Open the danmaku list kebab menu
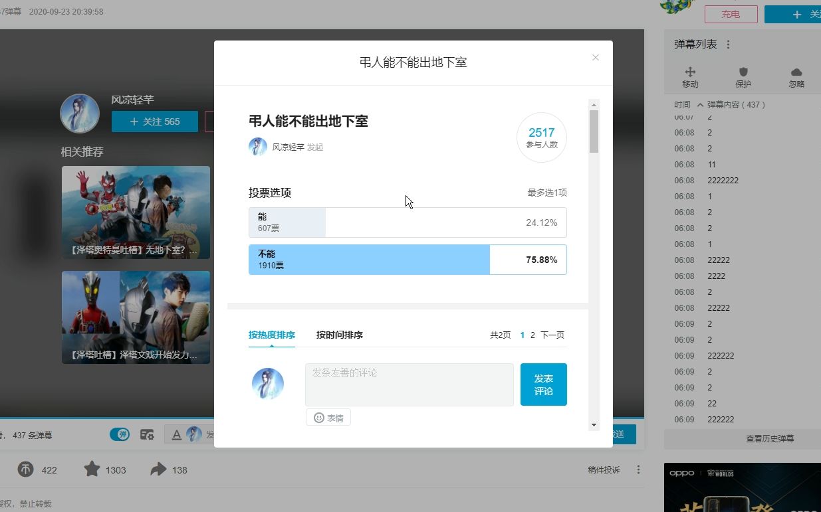This screenshot has width=821, height=512. (x=728, y=44)
